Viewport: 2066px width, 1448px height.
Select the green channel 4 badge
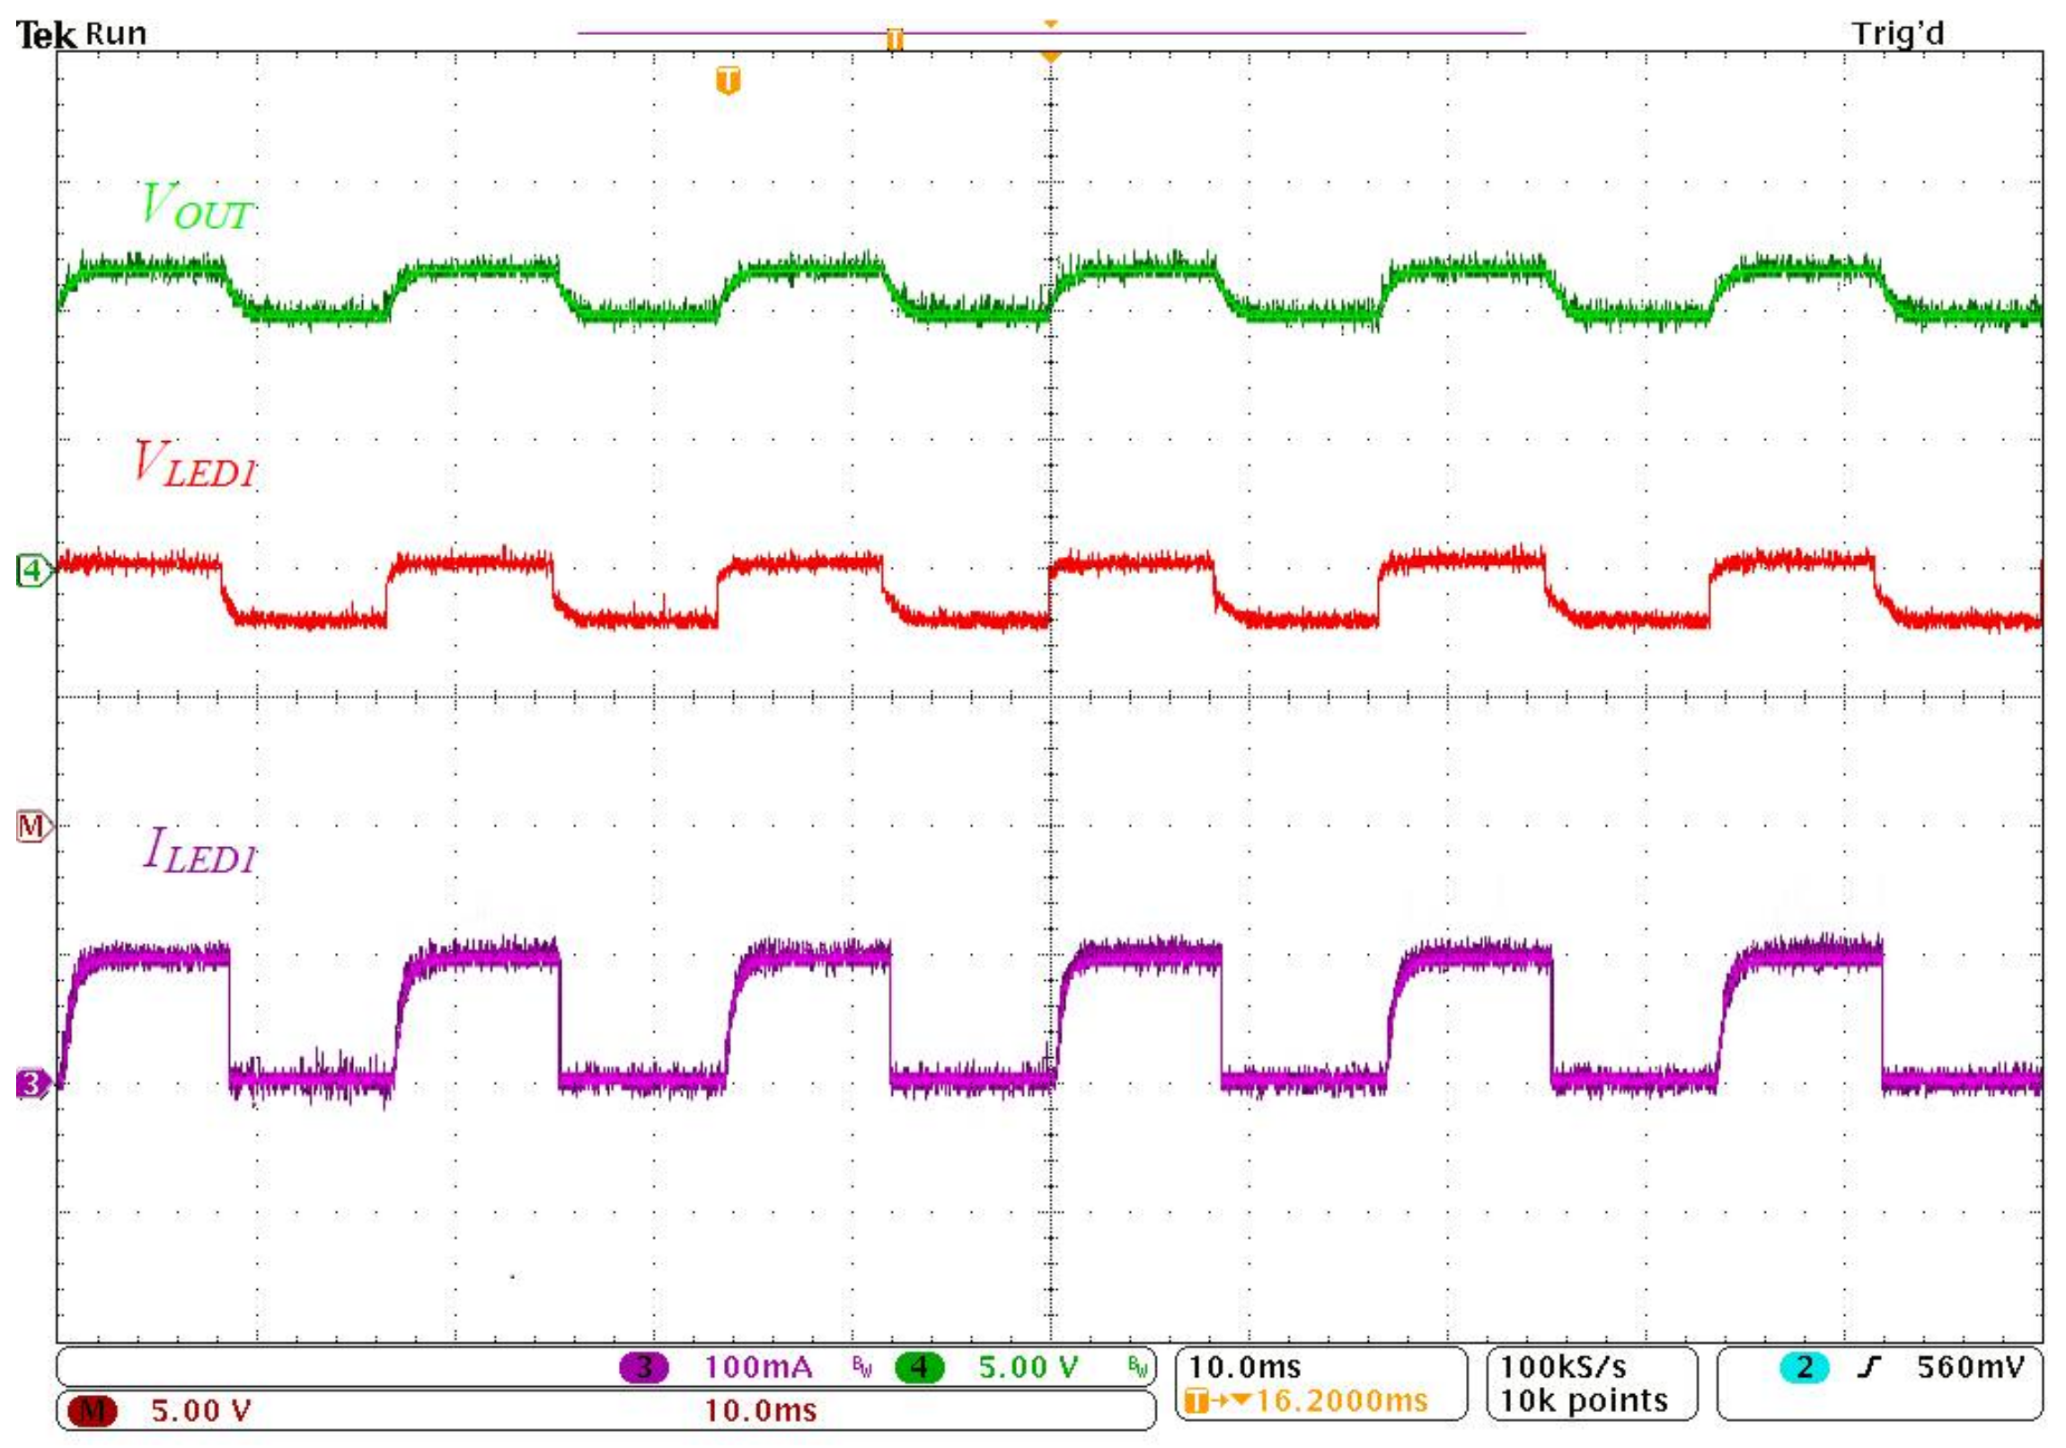pyautogui.click(x=919, y=1367)
